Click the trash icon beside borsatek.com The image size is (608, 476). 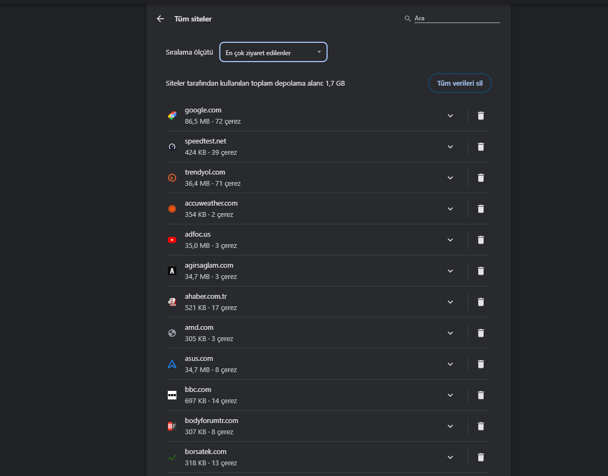(480, 457)
